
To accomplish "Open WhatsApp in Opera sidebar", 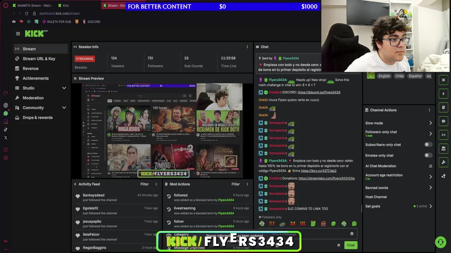I will pyautogui.click(x=6, y=113).
